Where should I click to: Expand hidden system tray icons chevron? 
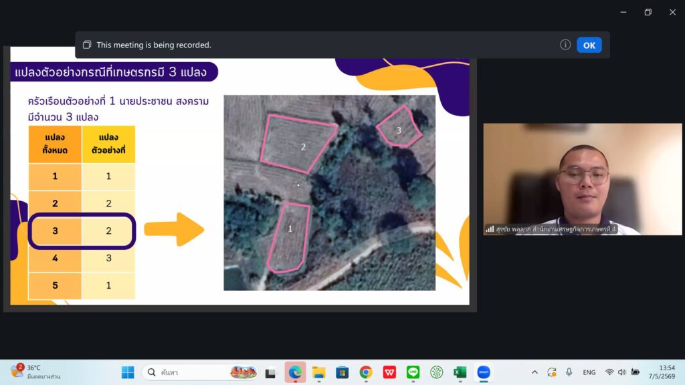(x=534, y=372)
